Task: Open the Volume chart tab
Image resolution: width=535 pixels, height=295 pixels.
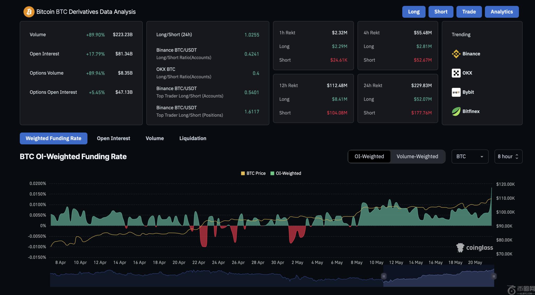Action: [155, 138]
